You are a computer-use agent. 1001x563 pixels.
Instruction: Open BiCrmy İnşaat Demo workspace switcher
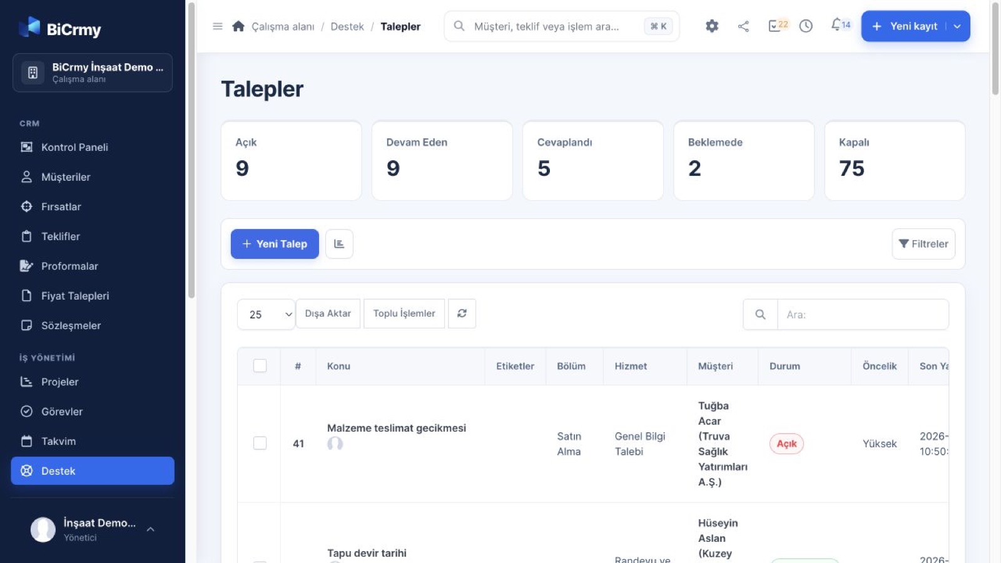point(93,73)
